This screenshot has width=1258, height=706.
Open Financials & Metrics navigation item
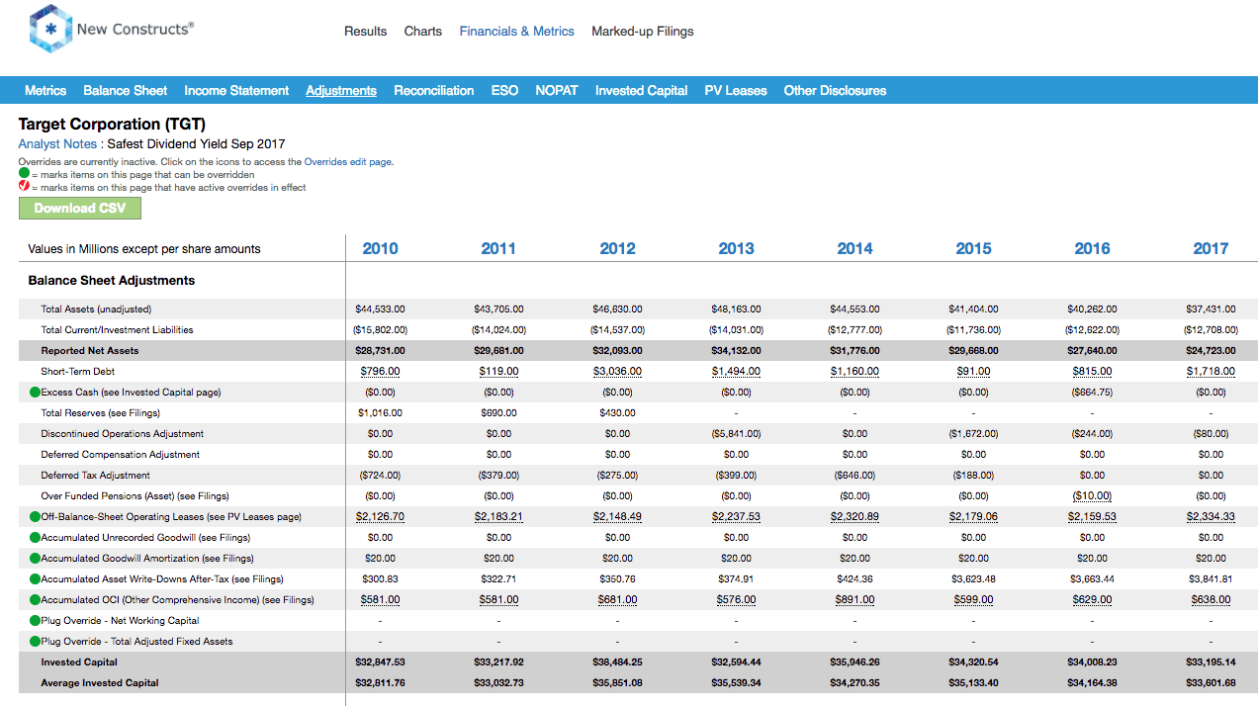516,32
